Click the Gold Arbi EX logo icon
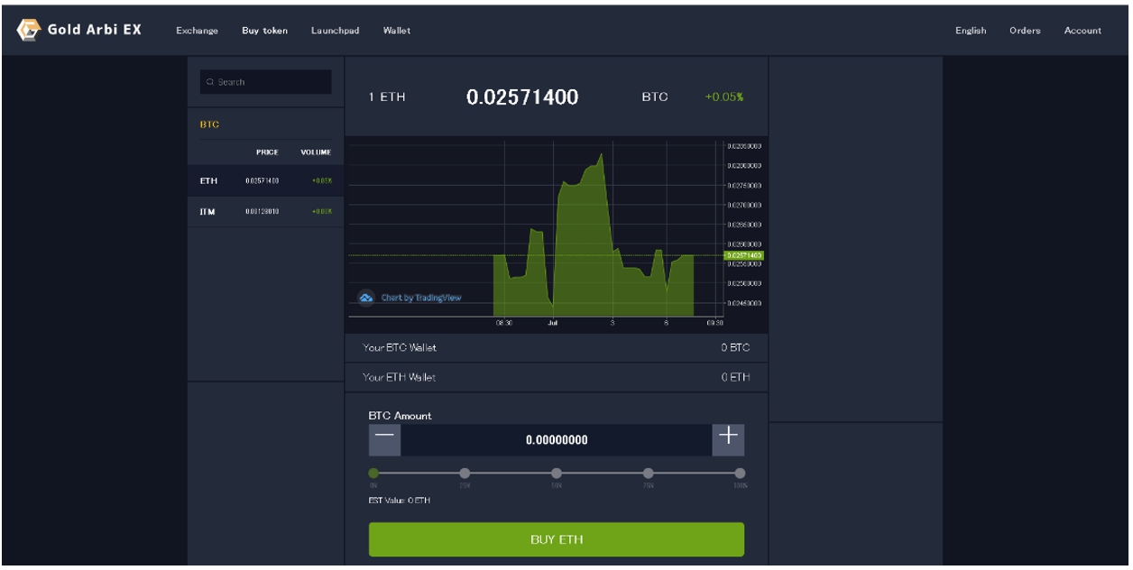Viewport: 1133px width, 570px height. [29, 30]
